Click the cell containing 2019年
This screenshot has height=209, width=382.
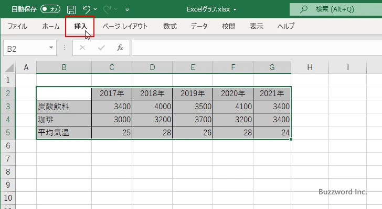(193, 94)
